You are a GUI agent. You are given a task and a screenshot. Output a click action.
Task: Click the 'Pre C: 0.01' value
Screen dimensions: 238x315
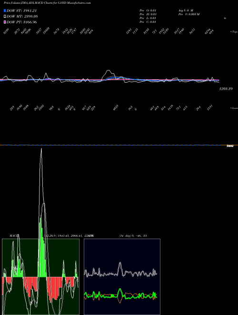(148, 22)
